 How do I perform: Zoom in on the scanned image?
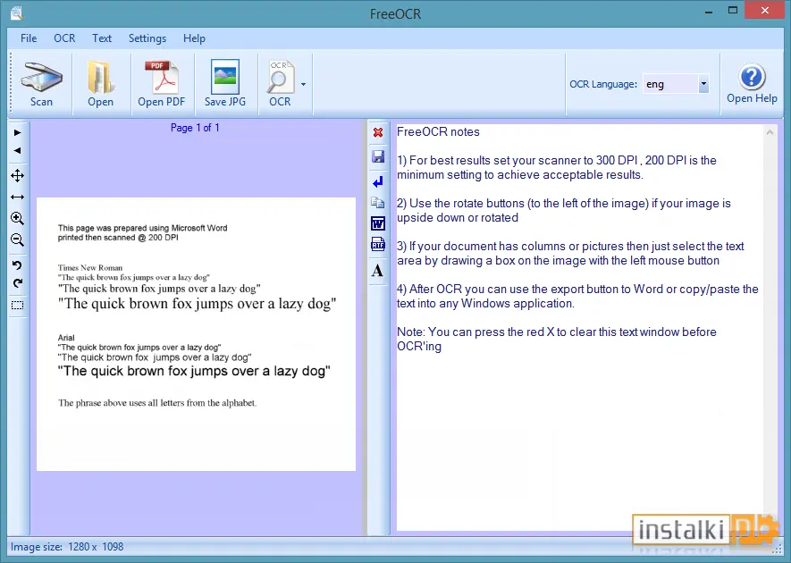point(18,218)
